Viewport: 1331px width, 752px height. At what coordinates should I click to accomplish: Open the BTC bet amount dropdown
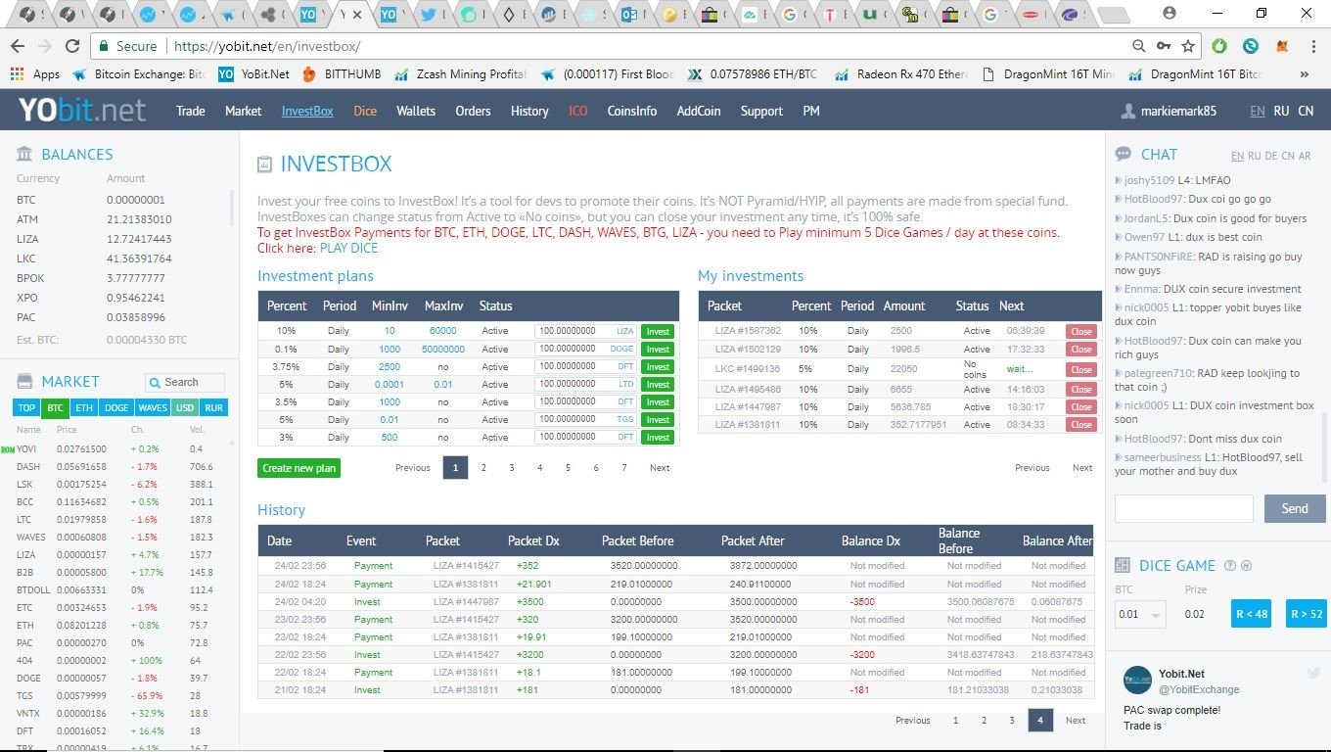click(x=1140, y=614)
